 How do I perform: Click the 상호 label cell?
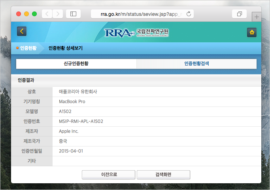click(x=32, y=92)
